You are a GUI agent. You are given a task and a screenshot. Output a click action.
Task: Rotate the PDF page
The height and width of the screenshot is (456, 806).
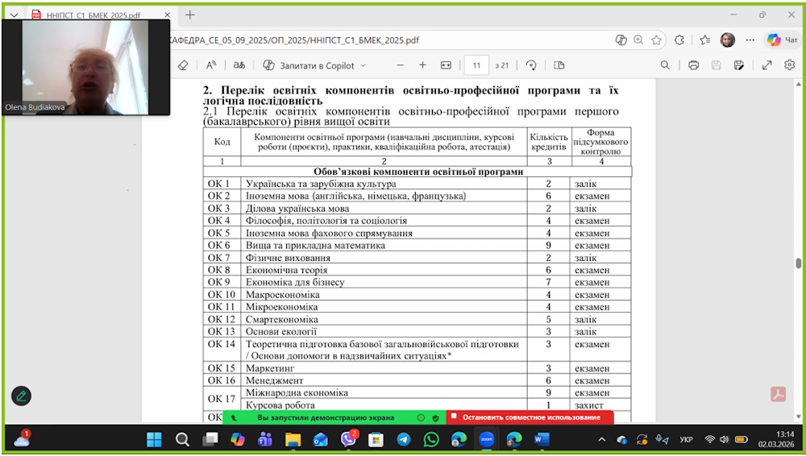point(531,65)
